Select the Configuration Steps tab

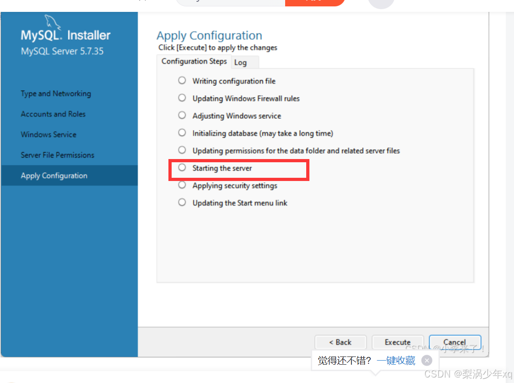tap(194, 61)
